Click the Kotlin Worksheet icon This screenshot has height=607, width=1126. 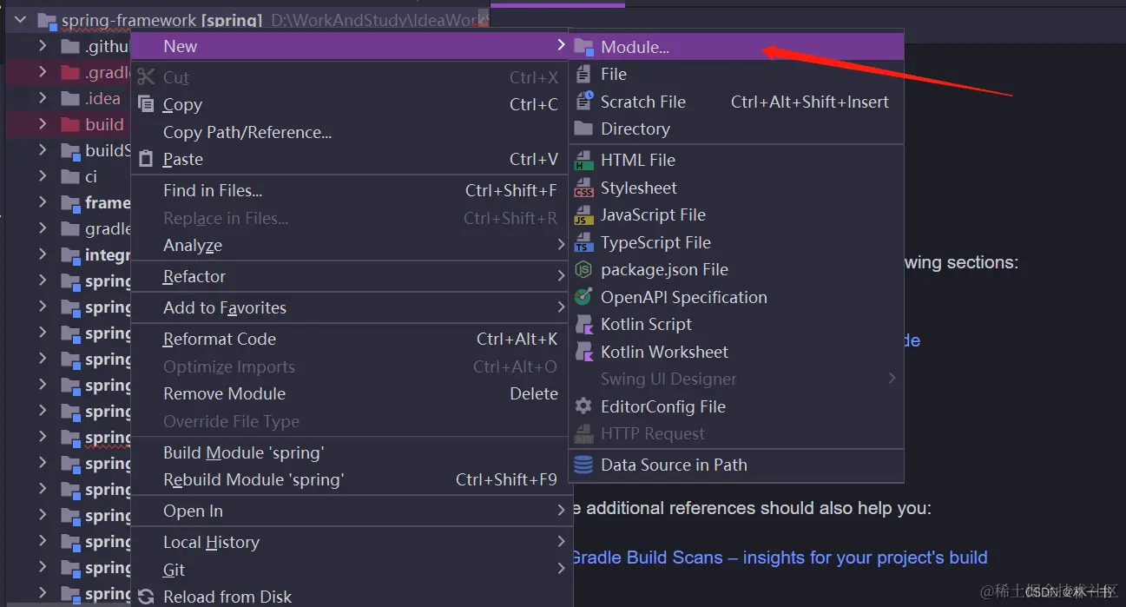pyautogui.click(x=583, y=352)
